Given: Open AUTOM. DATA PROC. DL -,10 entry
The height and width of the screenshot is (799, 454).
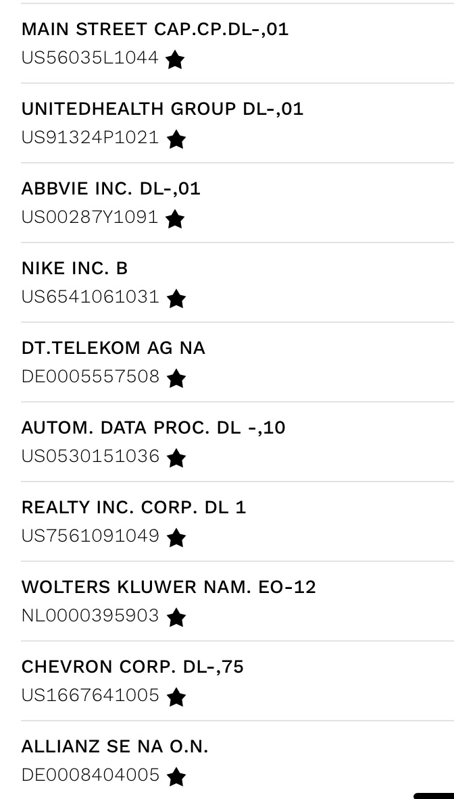Looking at the screenshot, I should (153, 428).
